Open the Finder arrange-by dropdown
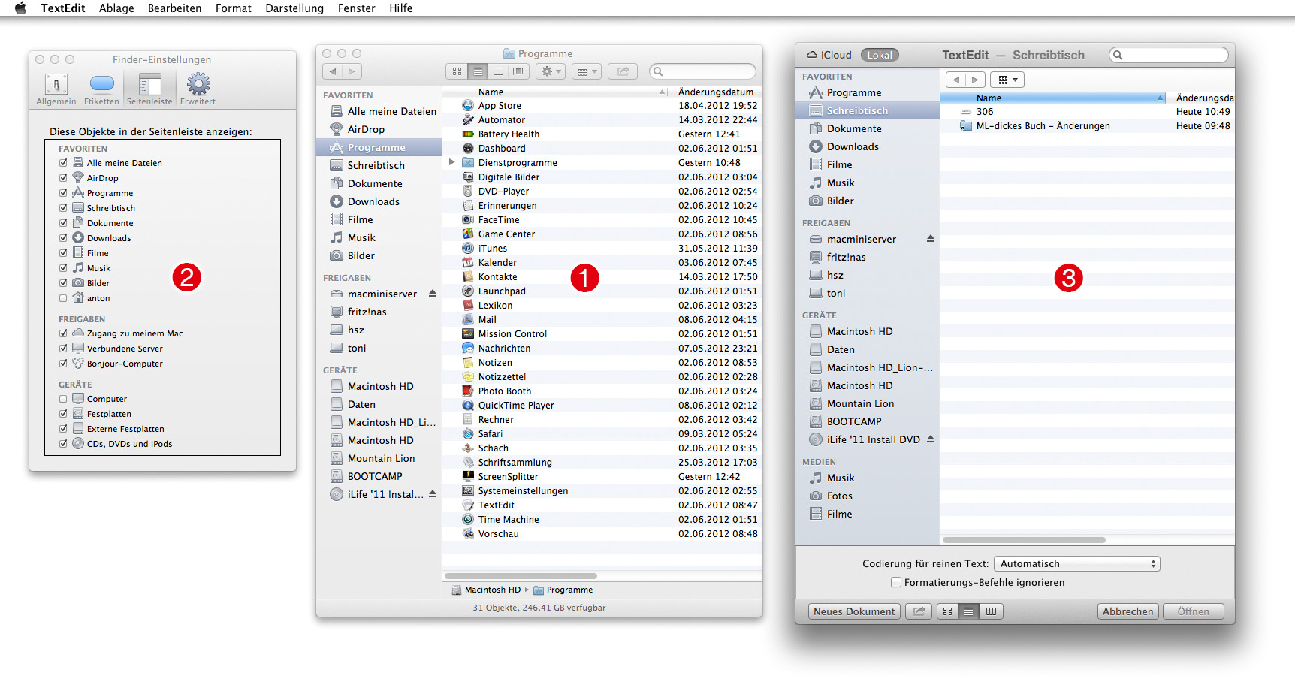 coord(586,71)
